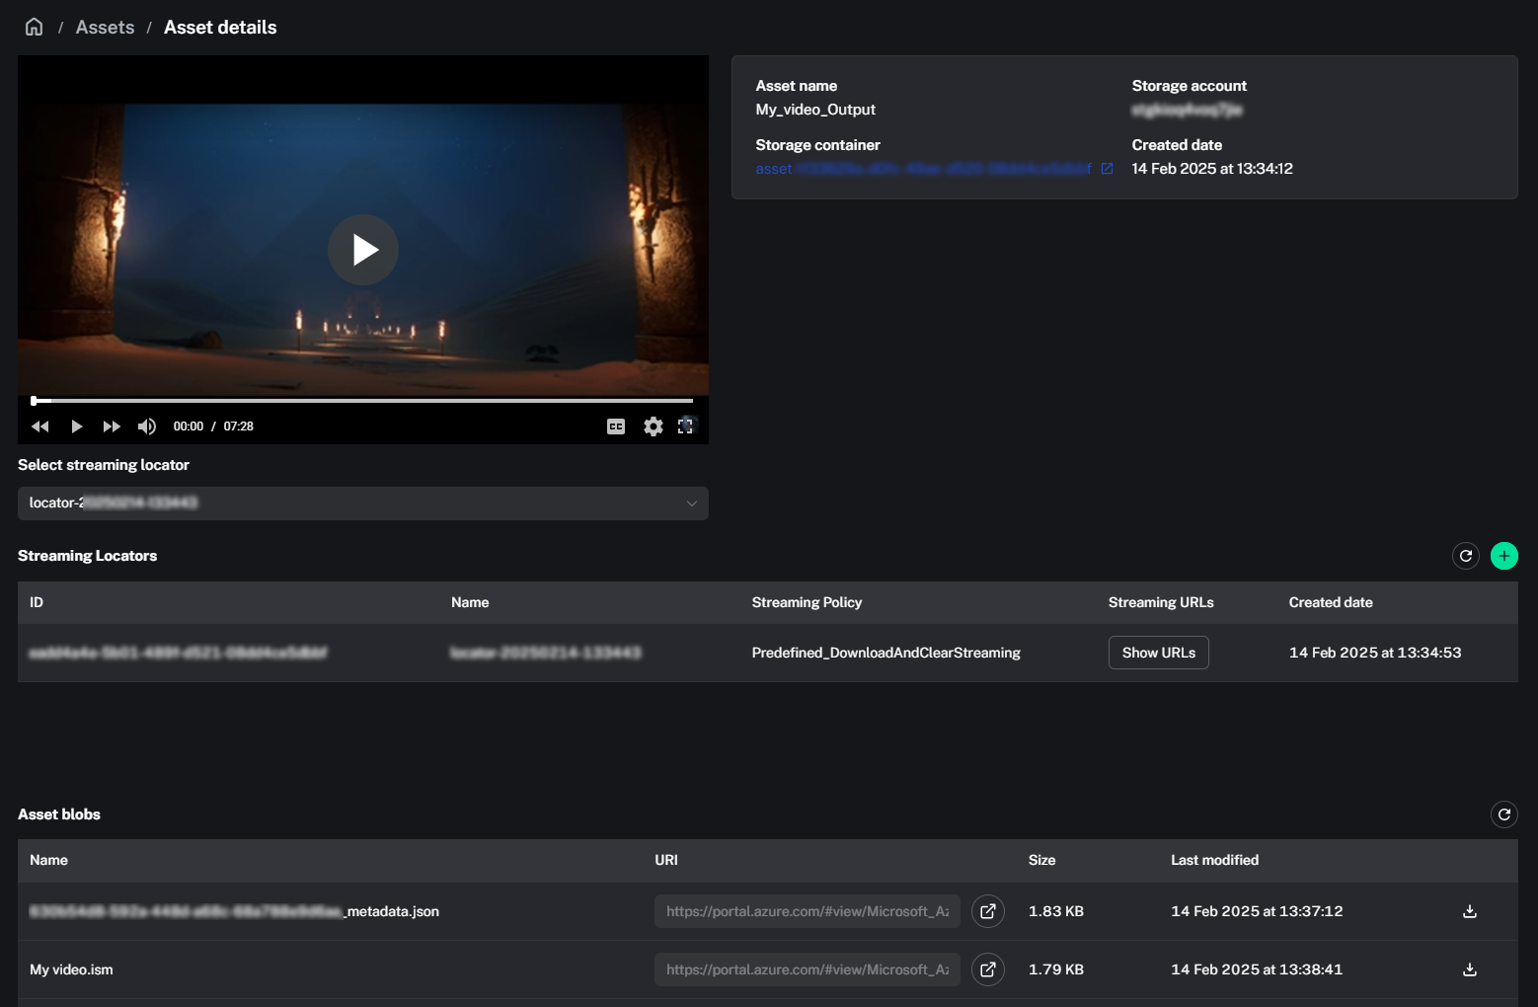The height and width of the screenshot is (1007, 1538).
Task: Click the external link icon next to the storage container
Action: click(x=1107, y=169)
